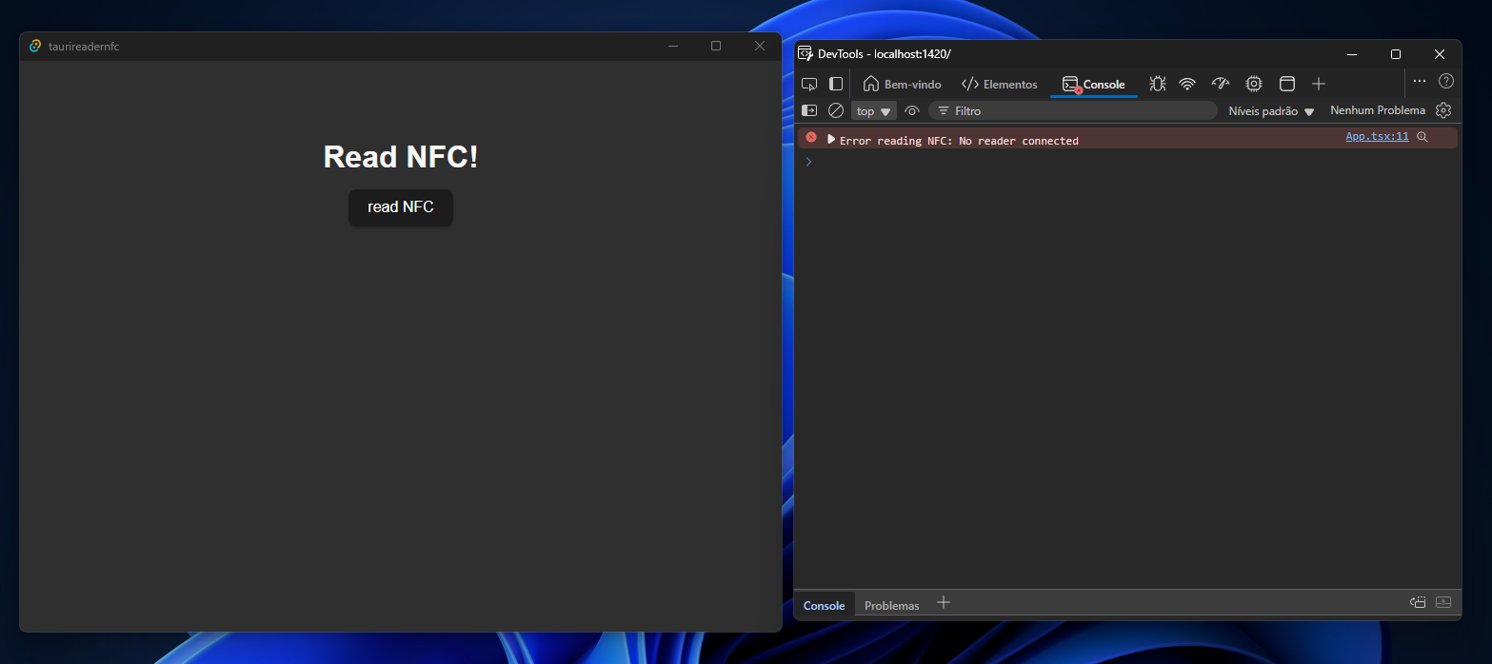Click the magnifier icon beside App.tsx:11

1422,137
